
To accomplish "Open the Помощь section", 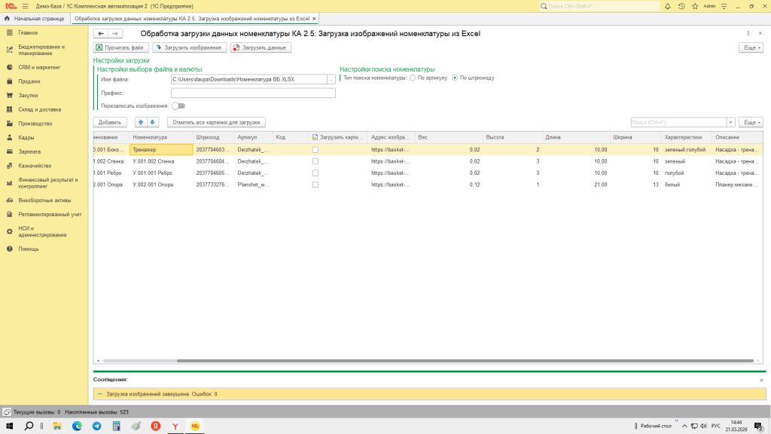I will [x=29, y=249].
